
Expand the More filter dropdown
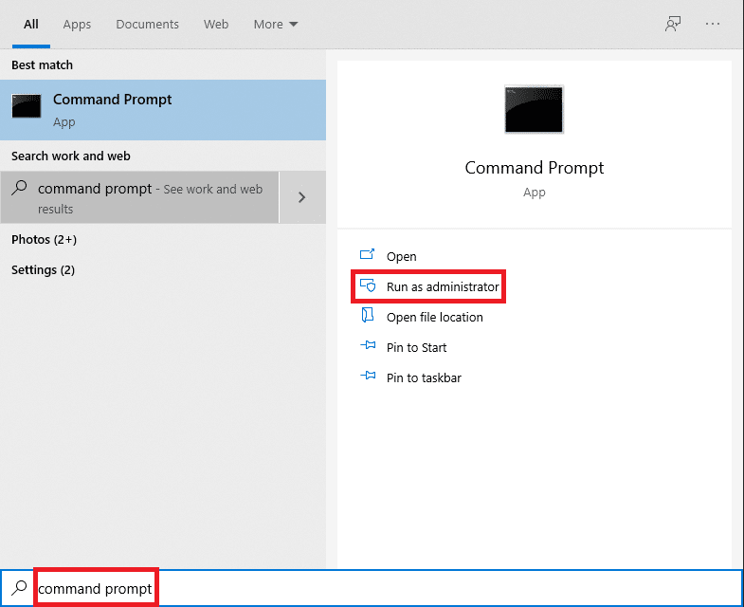click(x=275, y=25)
